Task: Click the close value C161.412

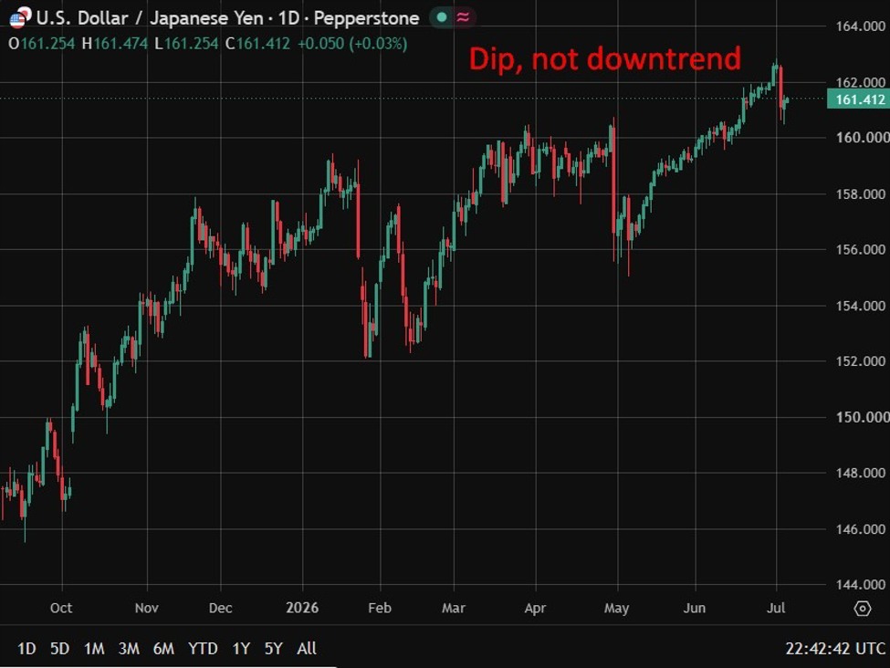Action: 257,44
